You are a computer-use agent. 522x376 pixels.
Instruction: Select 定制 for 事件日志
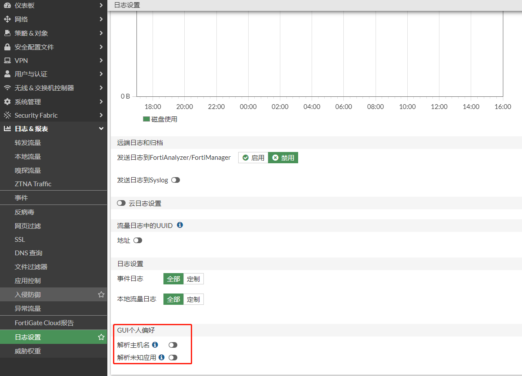(x=193, y=279)
